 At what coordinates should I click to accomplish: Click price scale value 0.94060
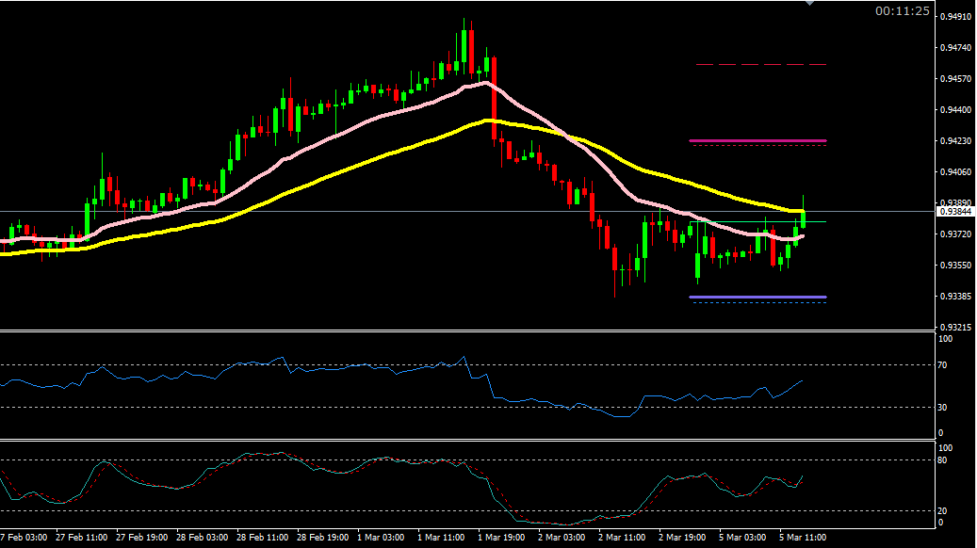tap(956, 172)
